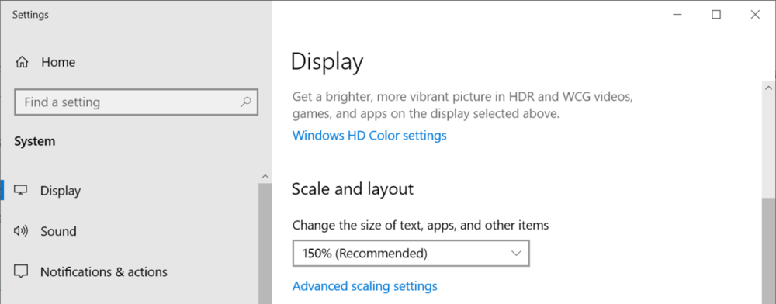
Task: Click sidebar scrollbar up arrow
Action: [265, 177]
